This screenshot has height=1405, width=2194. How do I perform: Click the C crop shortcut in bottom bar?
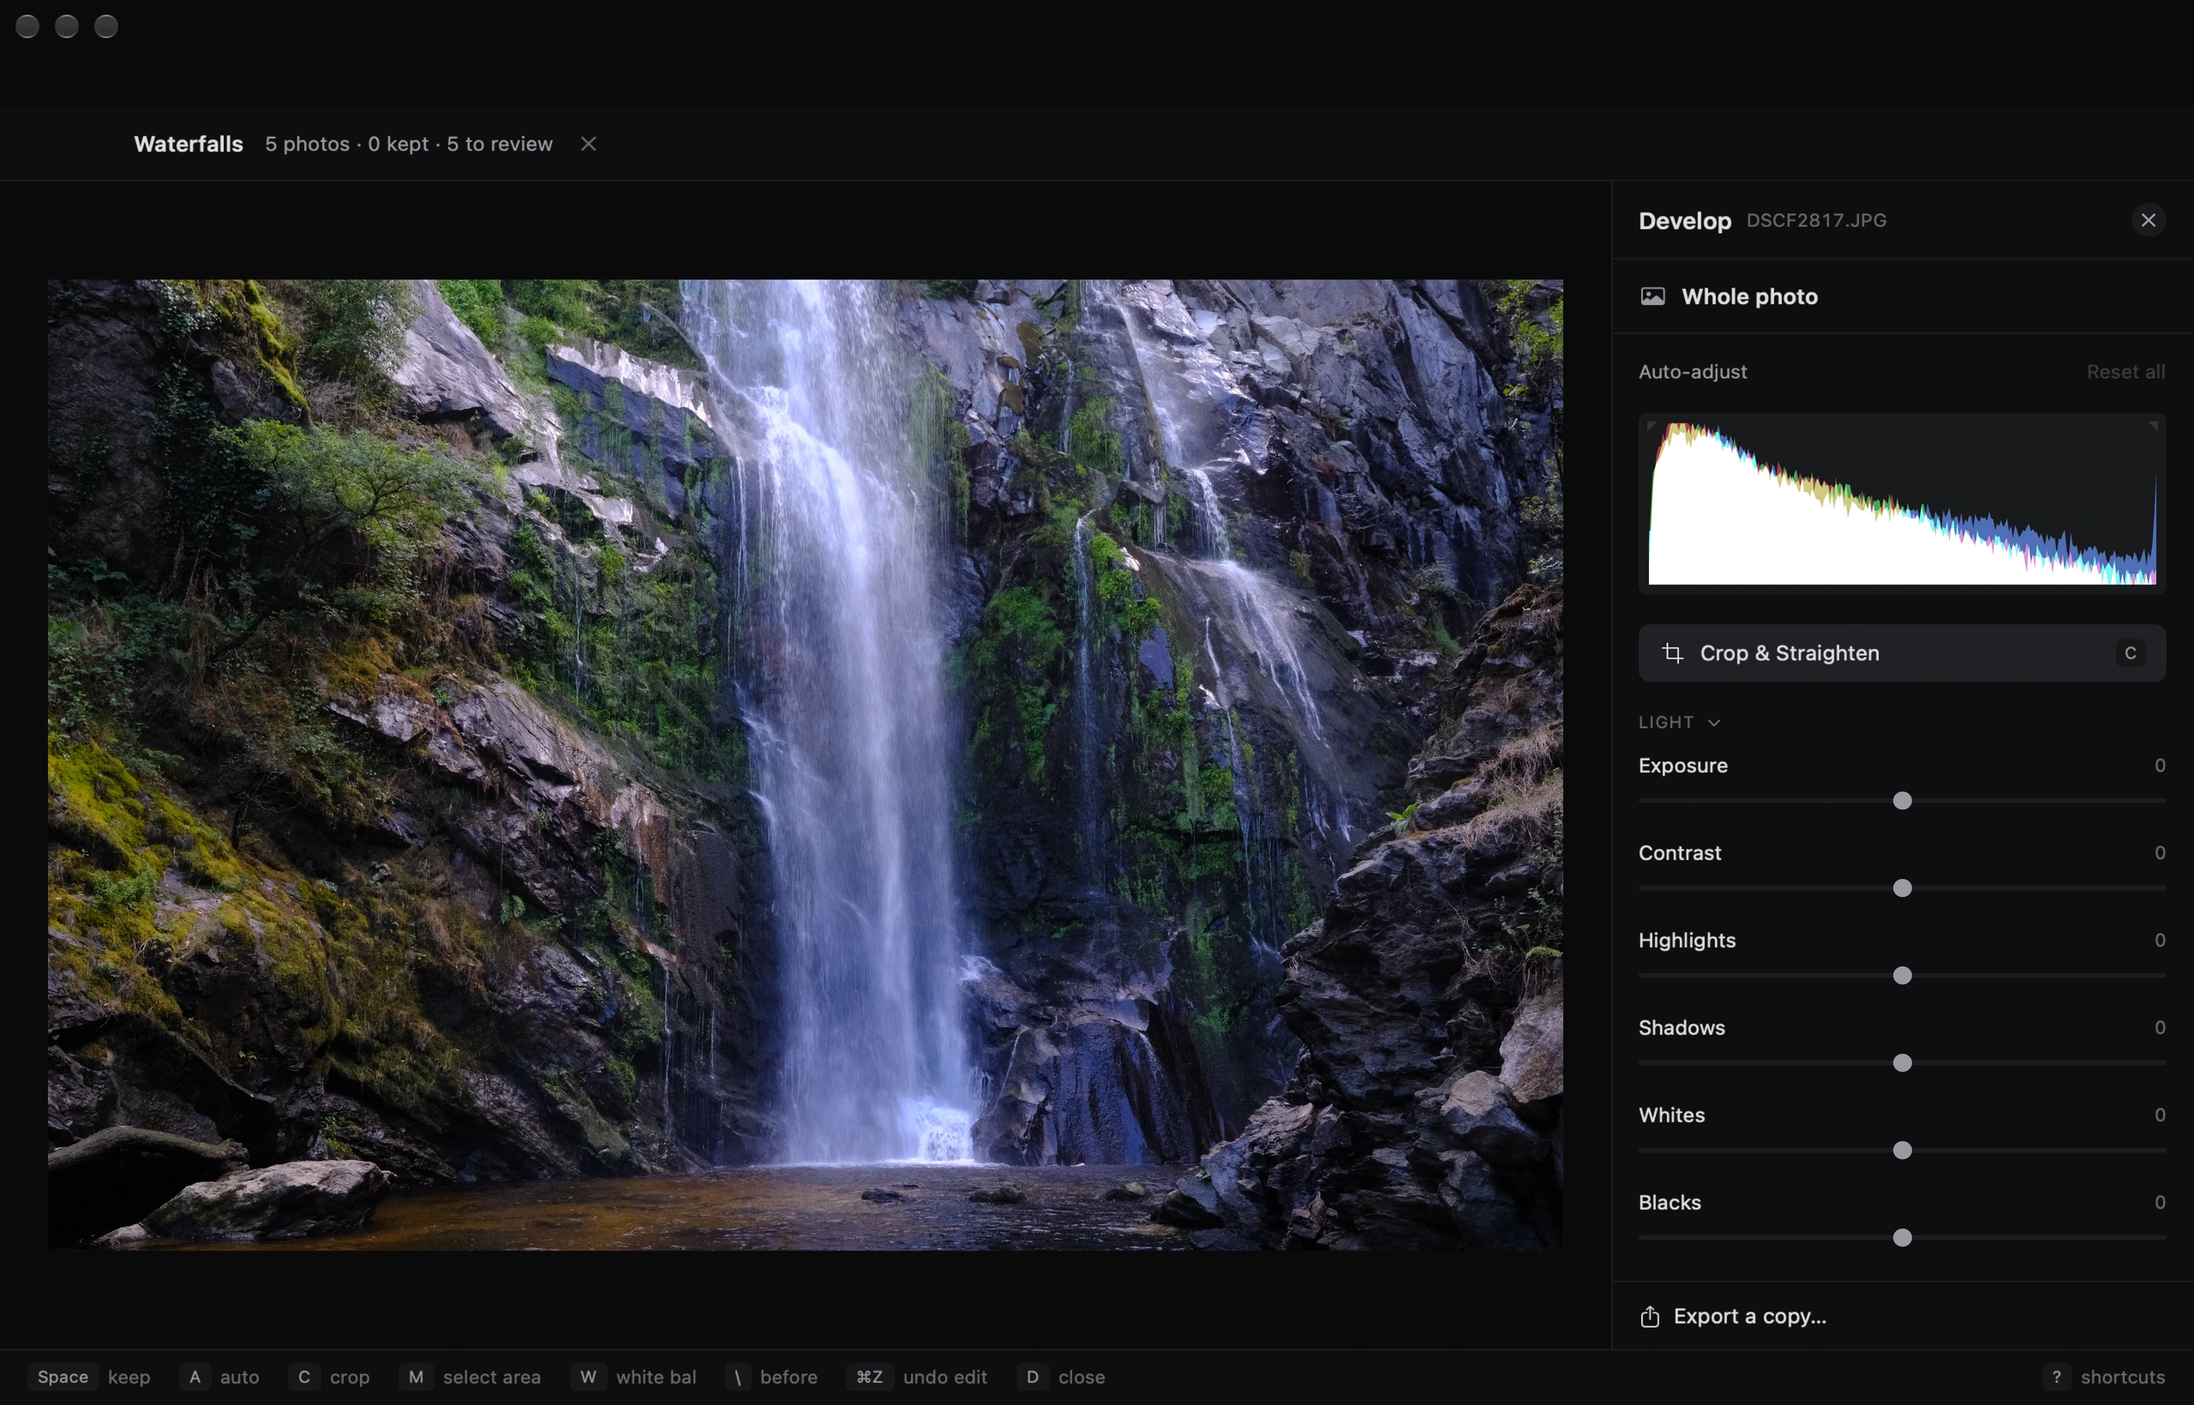pos(329,1377)
